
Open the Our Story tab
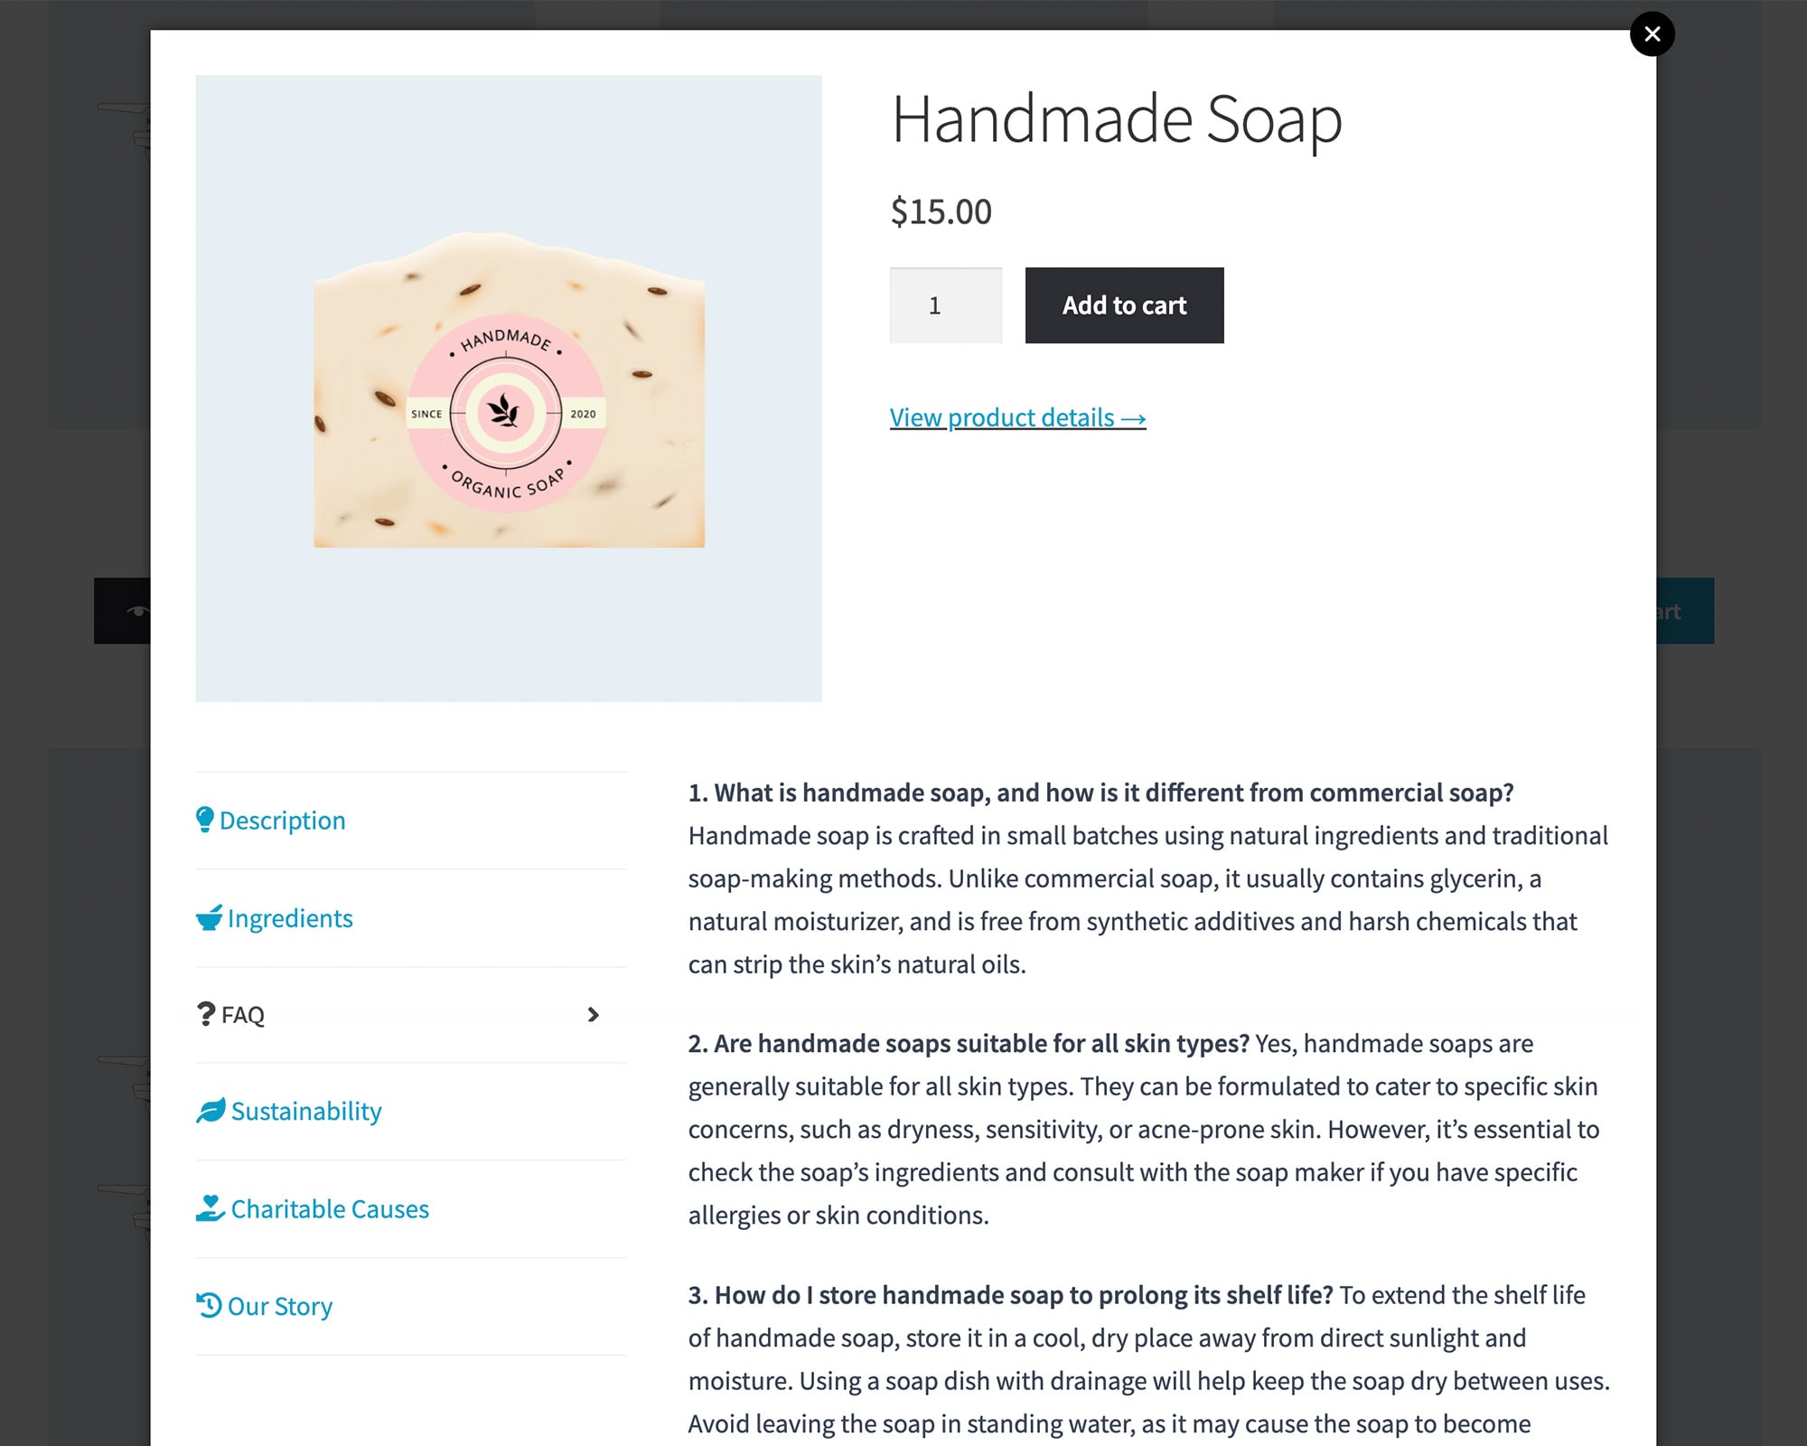coord(410,1307)
